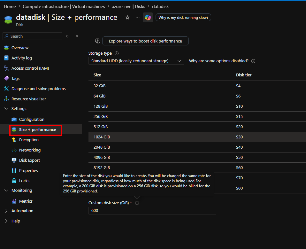
Task: Go to Home breadcrumb
Action: click(10, 6)
